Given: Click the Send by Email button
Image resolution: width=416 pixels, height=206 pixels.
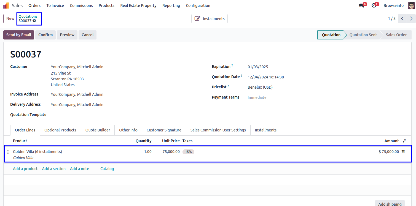Looking at the screenshot, I should (x=19, y=35).
